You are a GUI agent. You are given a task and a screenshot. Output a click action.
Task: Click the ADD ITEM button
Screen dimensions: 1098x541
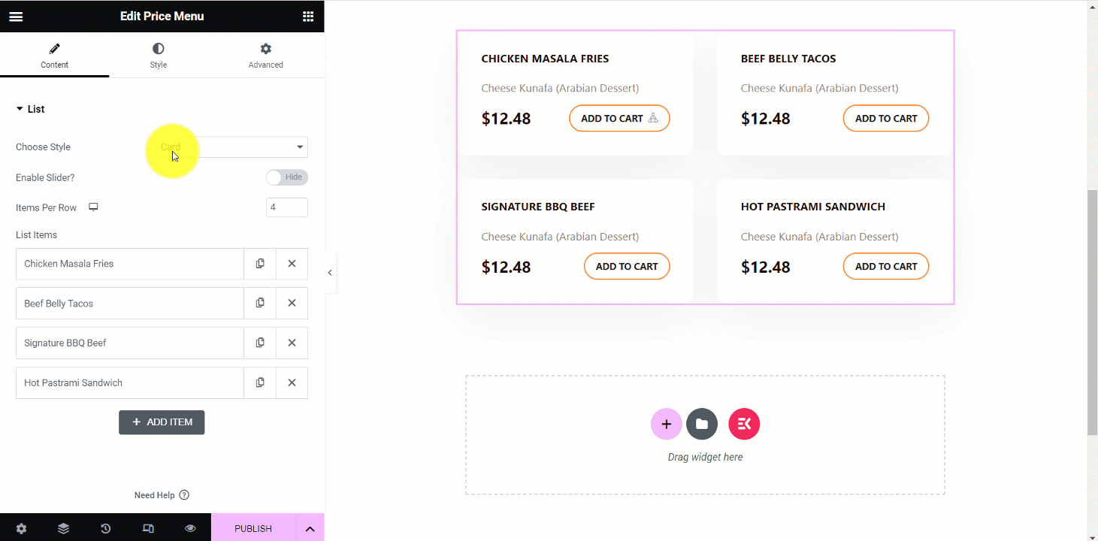(162, 422)
